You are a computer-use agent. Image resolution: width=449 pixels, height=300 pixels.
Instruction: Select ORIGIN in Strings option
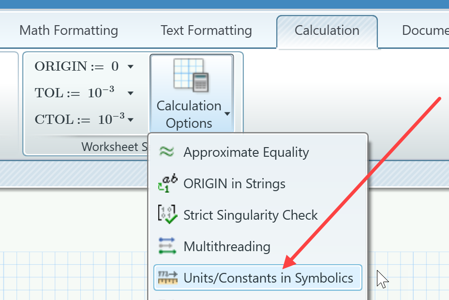(234, 183)
